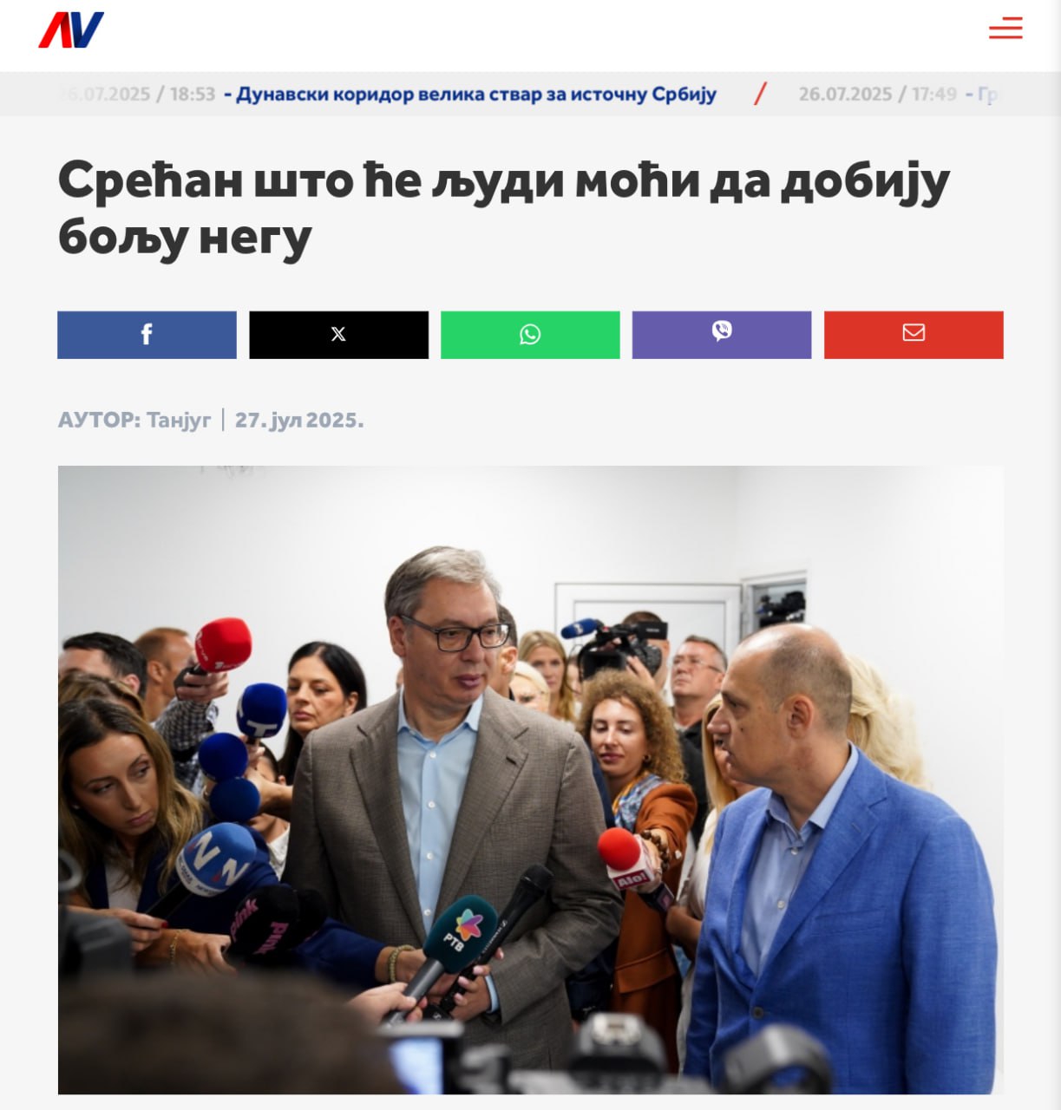Open the cut-off ticker story starting Гр
This screenshot has height=1110, width=1061.
(x=983, y=94)
